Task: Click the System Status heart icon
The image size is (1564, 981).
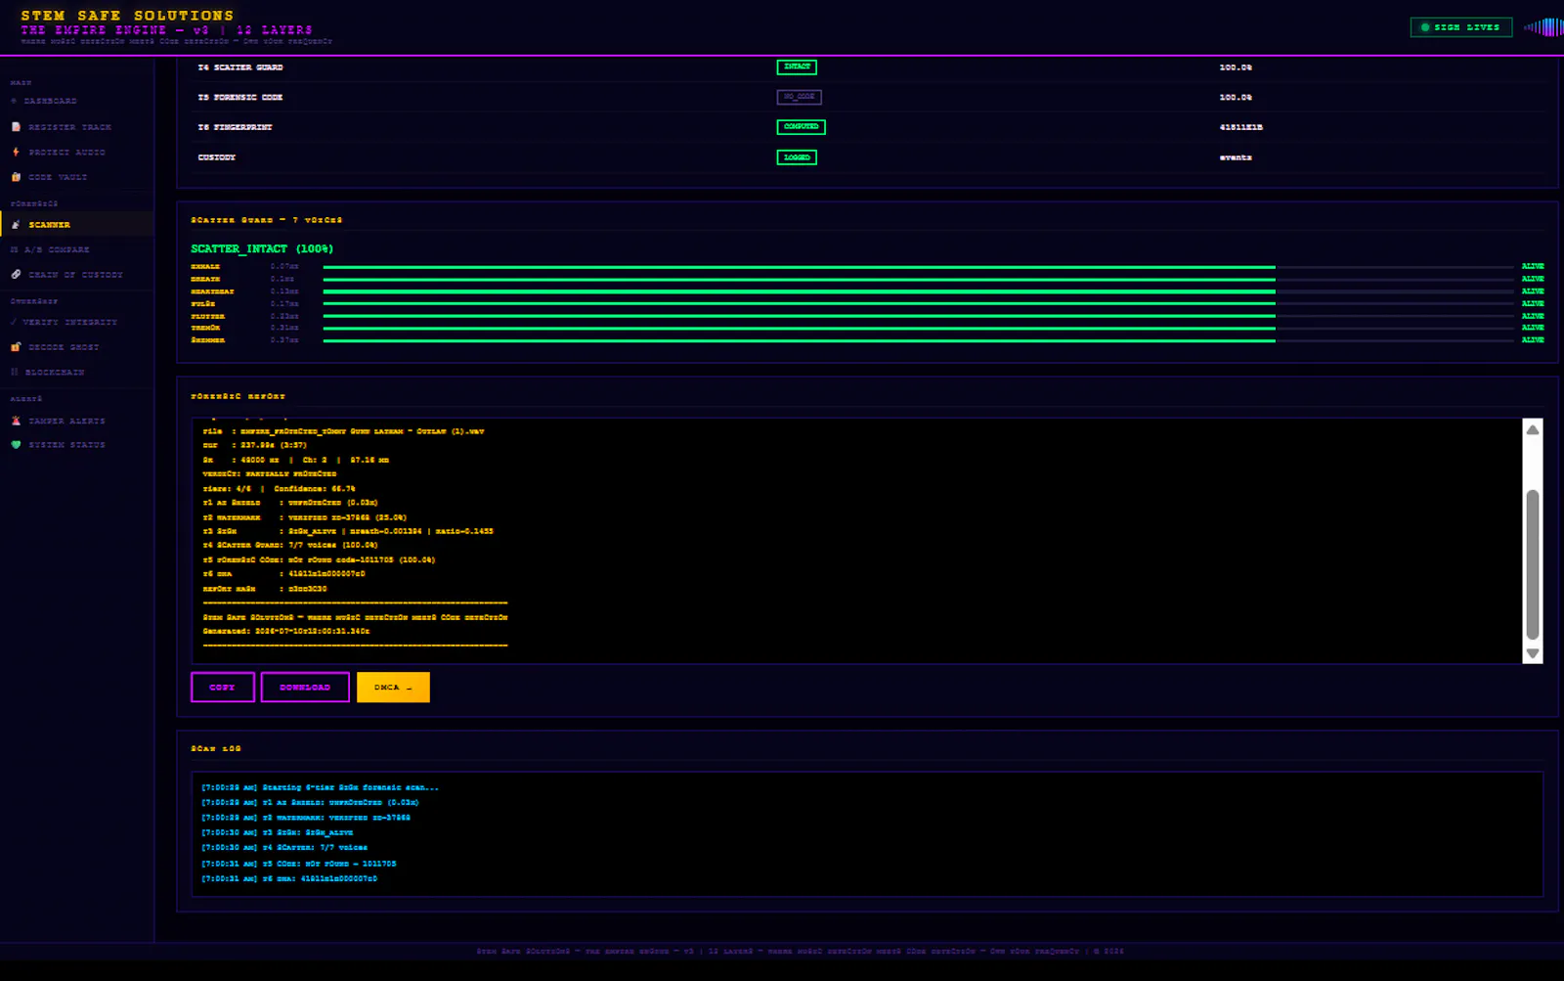Action: point(16,444)
